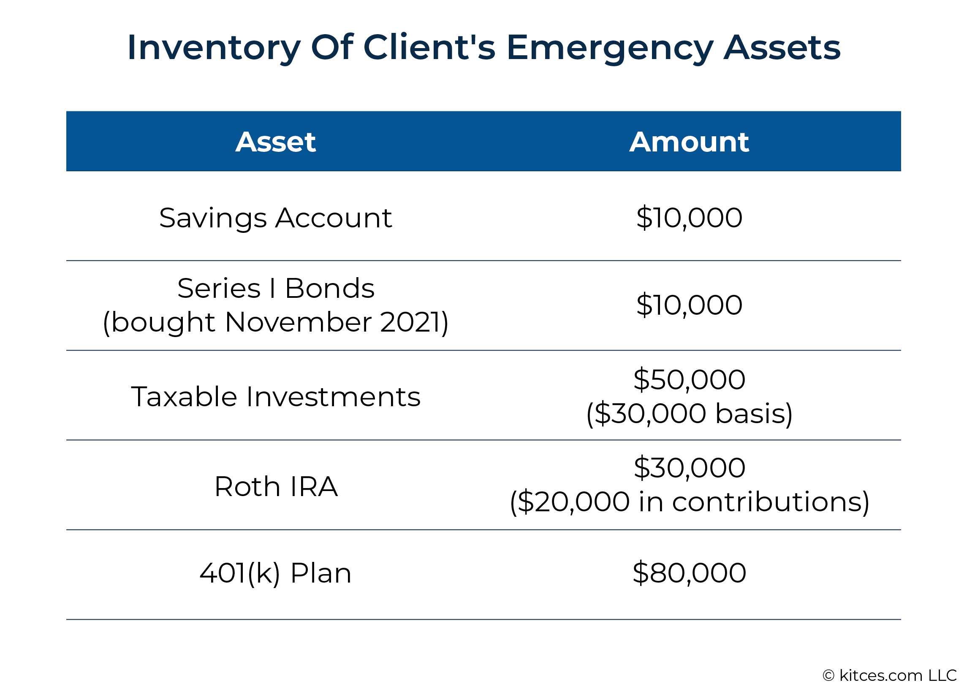Click the Roth IRA $30,000 amount
The image size is (975, 699).
(x=689, y=468)
